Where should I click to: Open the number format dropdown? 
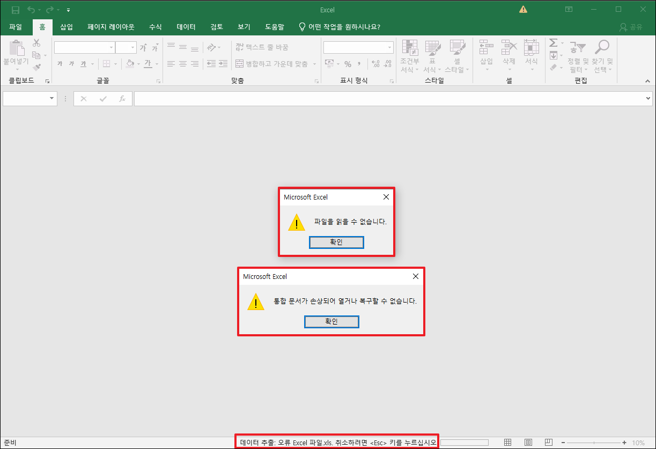click(x=389, y=48)
